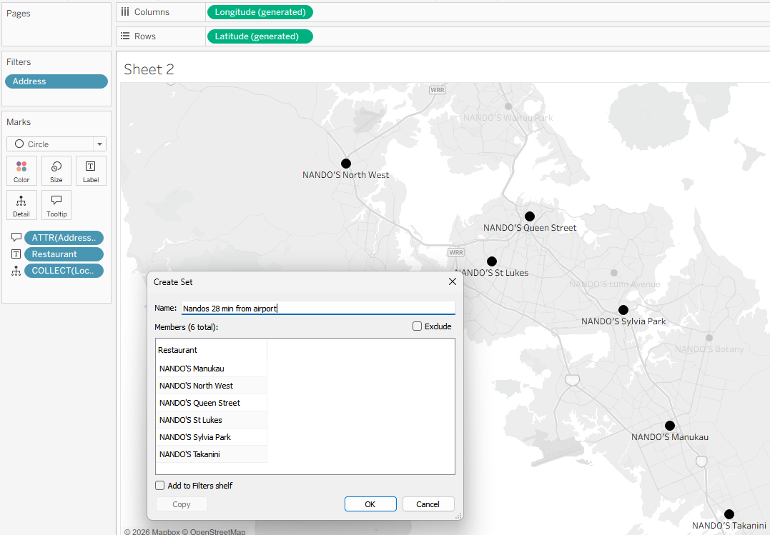Select NANDO'S Sylvia Park in members list

coord(211,437)
